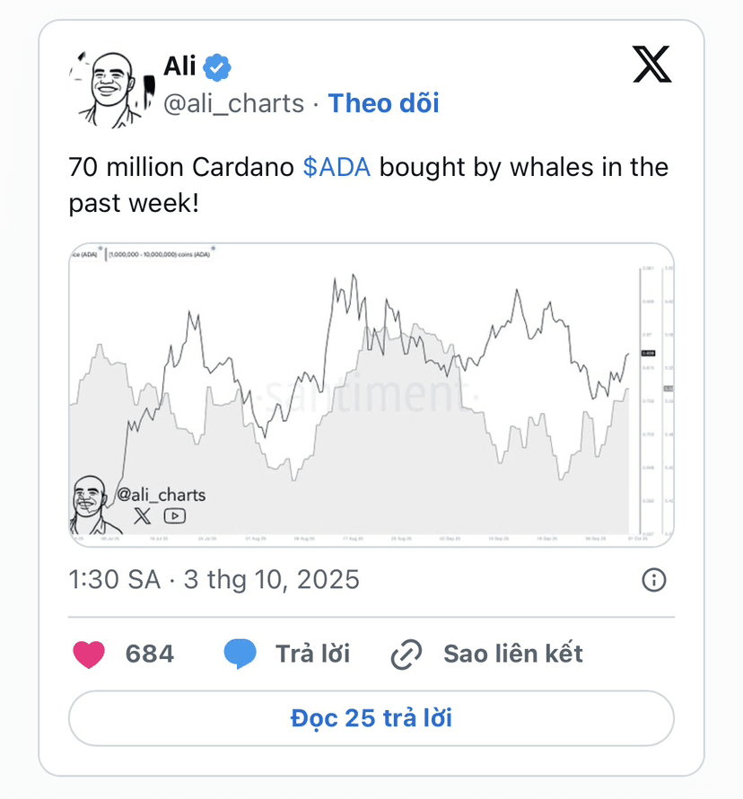The width and height of the screenshot is (743, 799).
Task: Click the Trả lời reply label
Action: 312,654
